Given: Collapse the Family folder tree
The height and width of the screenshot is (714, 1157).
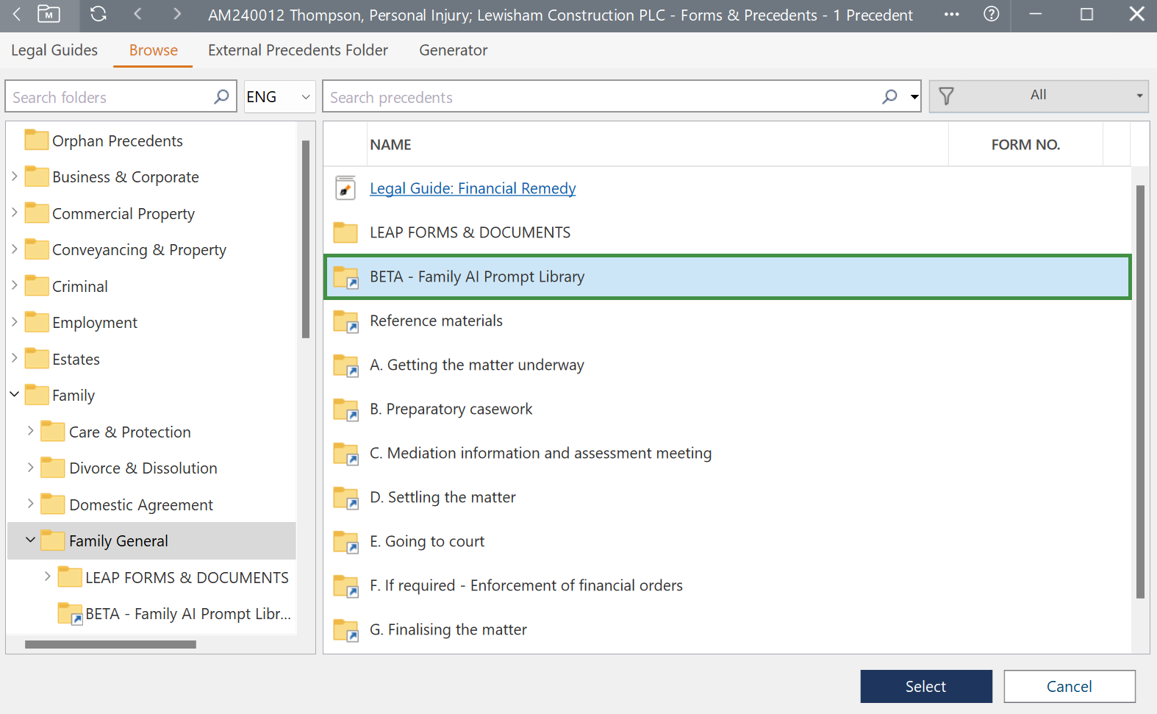Looking at the screenshot, I should point(15,395).
